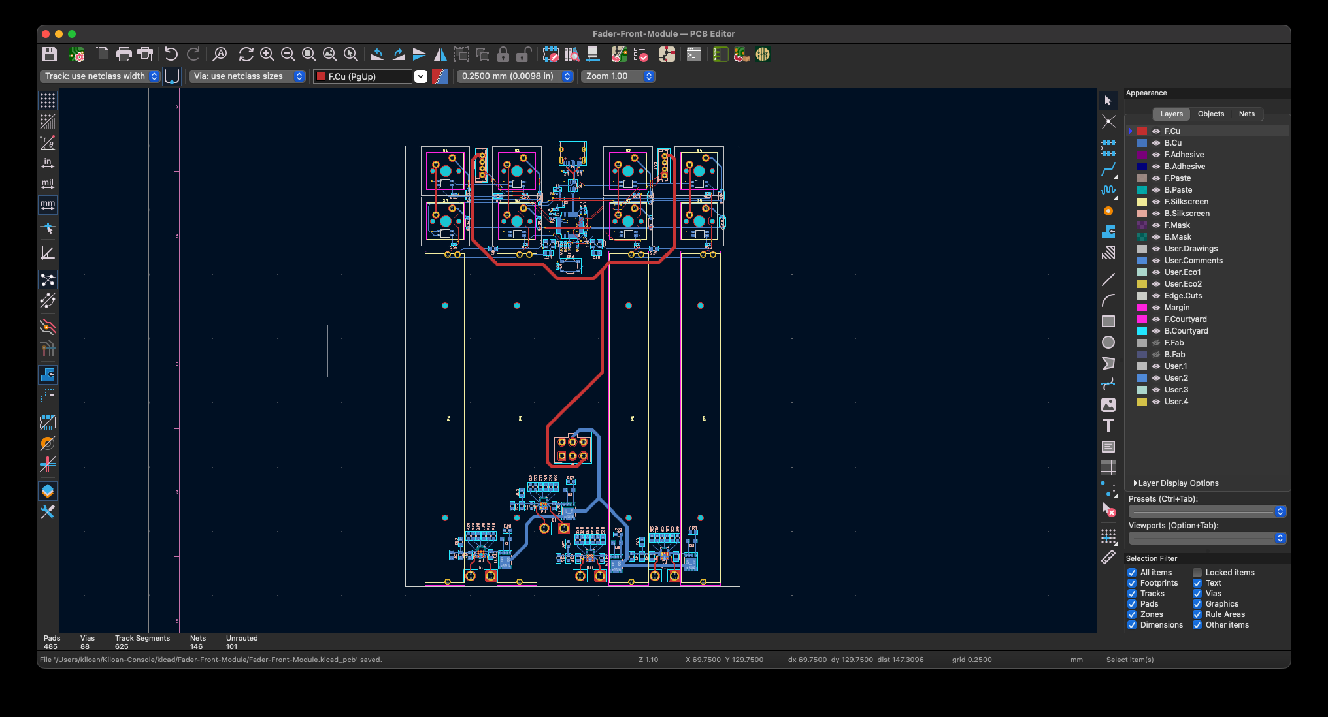
Task: Click the Undo arrow icon
Action: tap(171, 54)
